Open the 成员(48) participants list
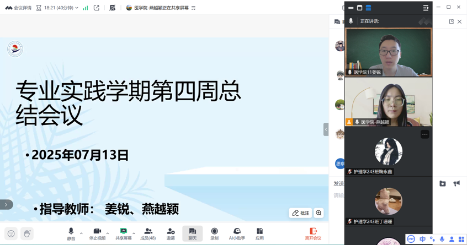 point(147,233)
